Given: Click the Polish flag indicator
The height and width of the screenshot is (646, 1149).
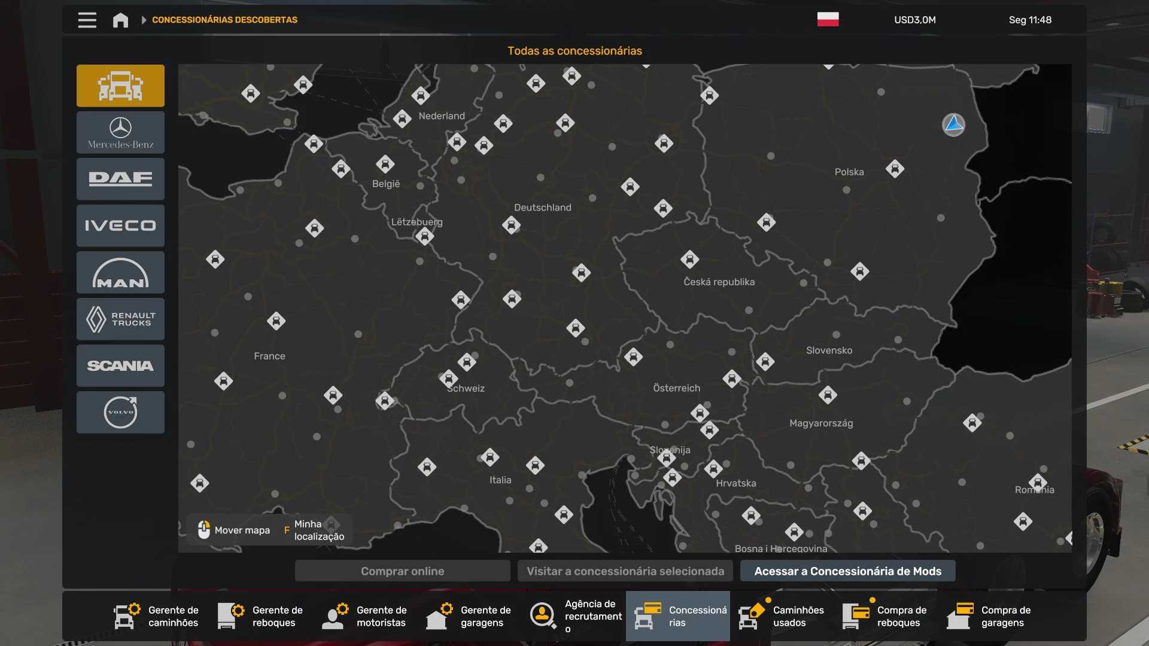Looking at the screenshot, I should [828, 20].
